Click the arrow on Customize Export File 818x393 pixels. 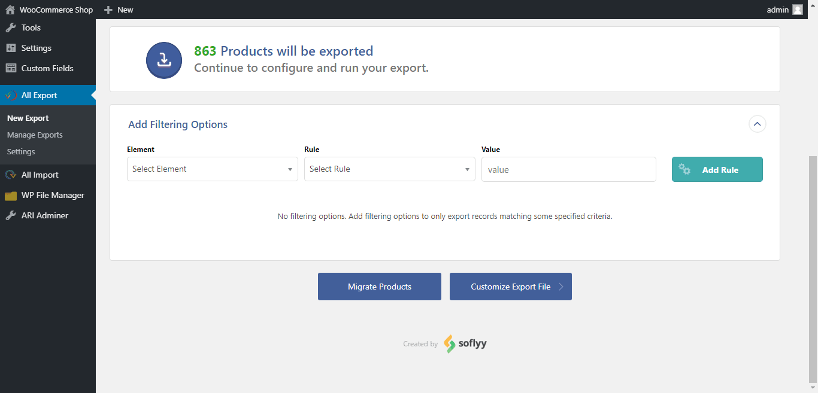point(561,287)
